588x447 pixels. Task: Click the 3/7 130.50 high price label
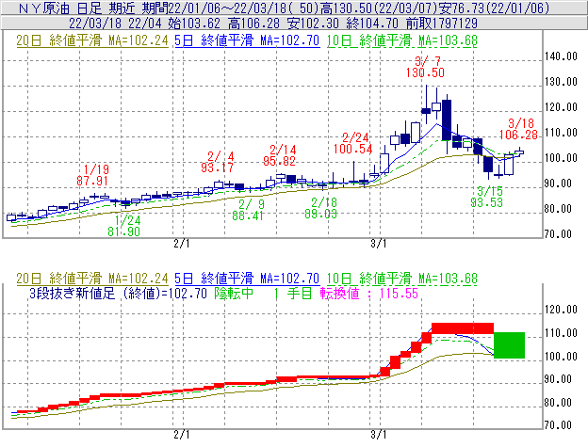click(x=426, y=66)
